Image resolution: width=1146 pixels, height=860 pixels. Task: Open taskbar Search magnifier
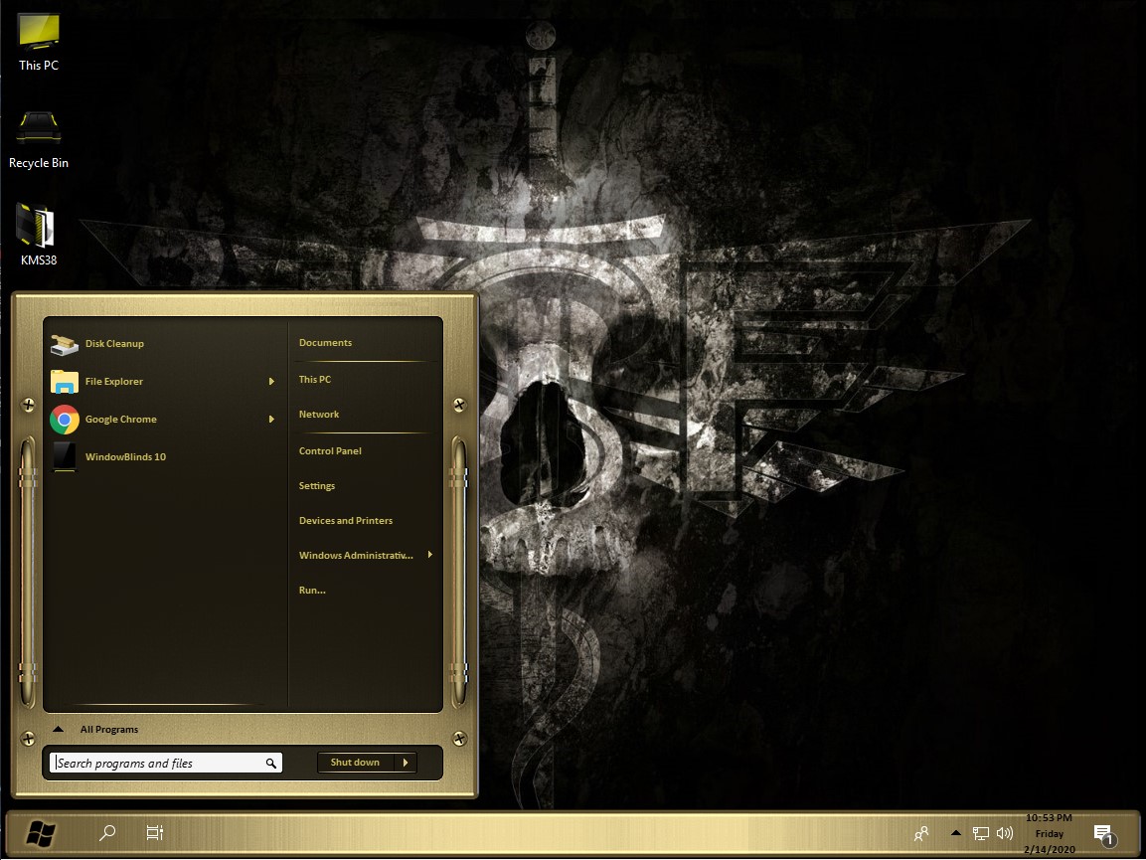tap(107, 833)
